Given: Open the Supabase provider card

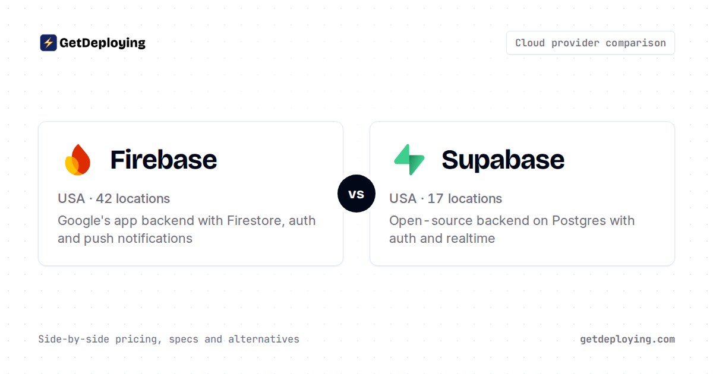Looking at the screenshot, I should click(x=522, y=194).
